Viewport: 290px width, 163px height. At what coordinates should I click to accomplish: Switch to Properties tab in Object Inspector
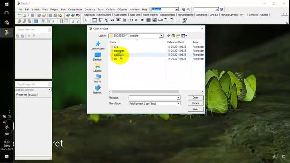pyautogui.click(x=22, y=95)
